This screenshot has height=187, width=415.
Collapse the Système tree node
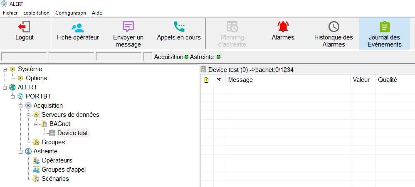pyautogui.click(x=5, y=69)
